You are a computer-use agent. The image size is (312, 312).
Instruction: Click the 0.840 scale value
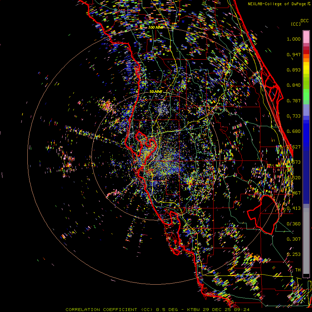(x=294, y=85)
